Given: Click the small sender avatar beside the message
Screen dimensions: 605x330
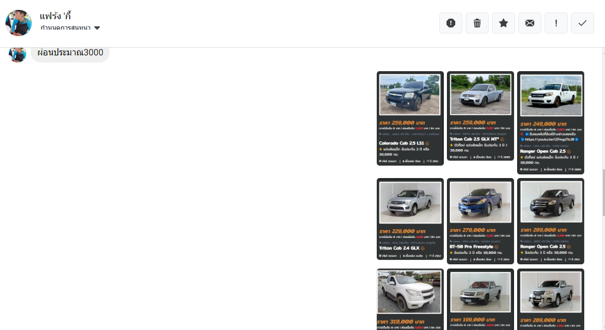Looking at the screenshot, I should (18, 54).
